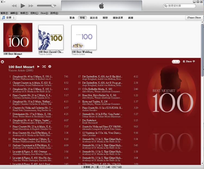204x169 pixels.
Task: Switch to the 廣播 tab
Action: [x=131, y=18]
